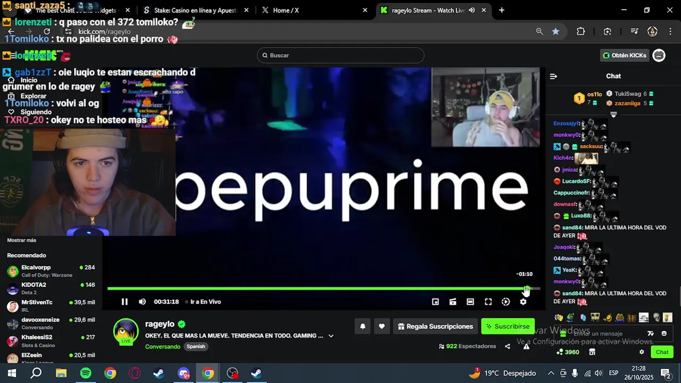The height and width of the screenshot is (383, 681).
Task: Send message with green Chat button
Action: click(x=662, y=352)
